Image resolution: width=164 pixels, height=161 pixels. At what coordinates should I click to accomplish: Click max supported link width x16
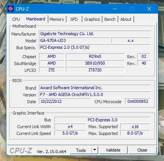pyautogui.click(x=135, y=127)
